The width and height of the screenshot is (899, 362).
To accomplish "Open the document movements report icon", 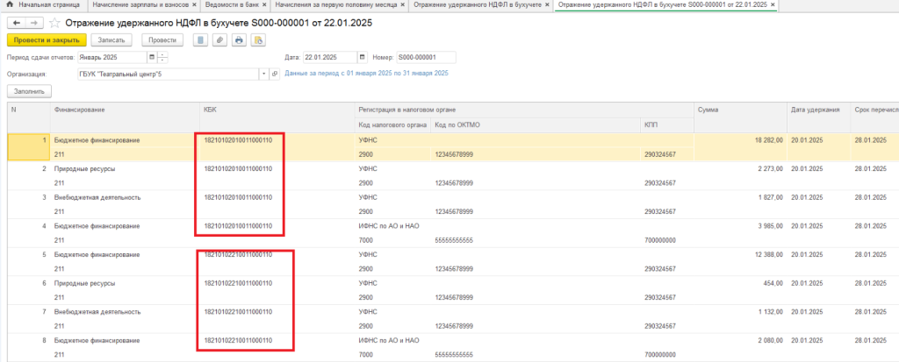I will 201,40.
